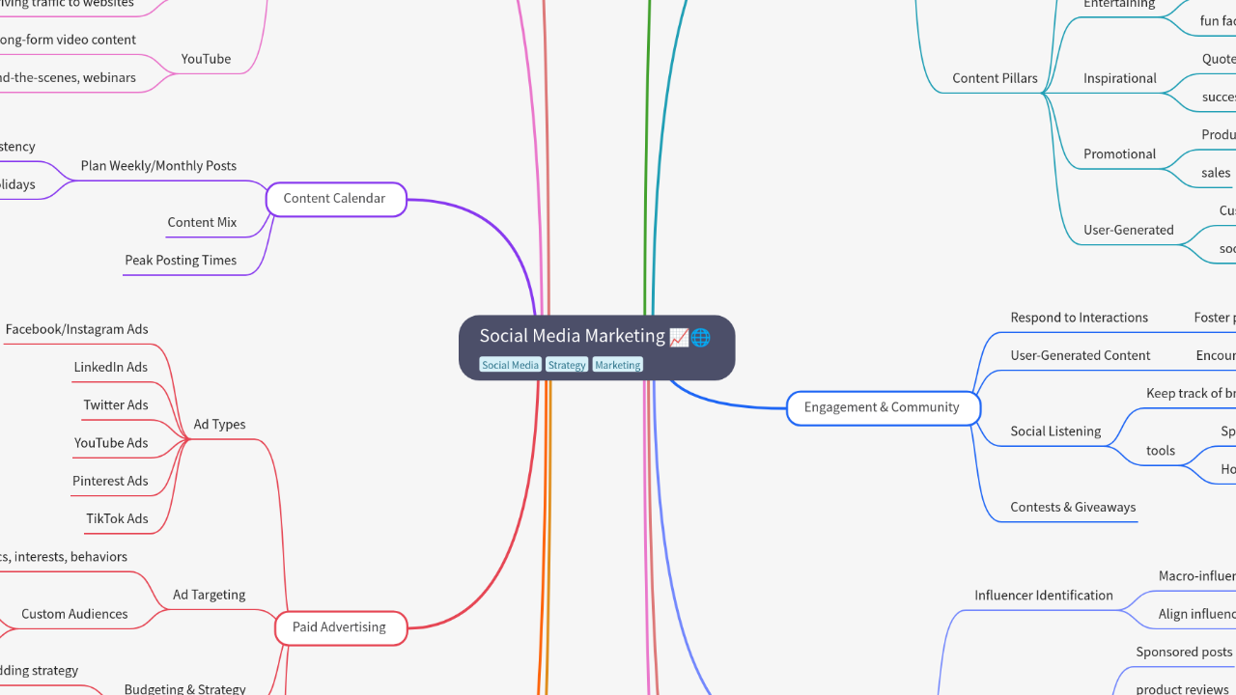Click the chart emoji in central node
Screen dimensions: 1236x695
[x=679, y=337]
